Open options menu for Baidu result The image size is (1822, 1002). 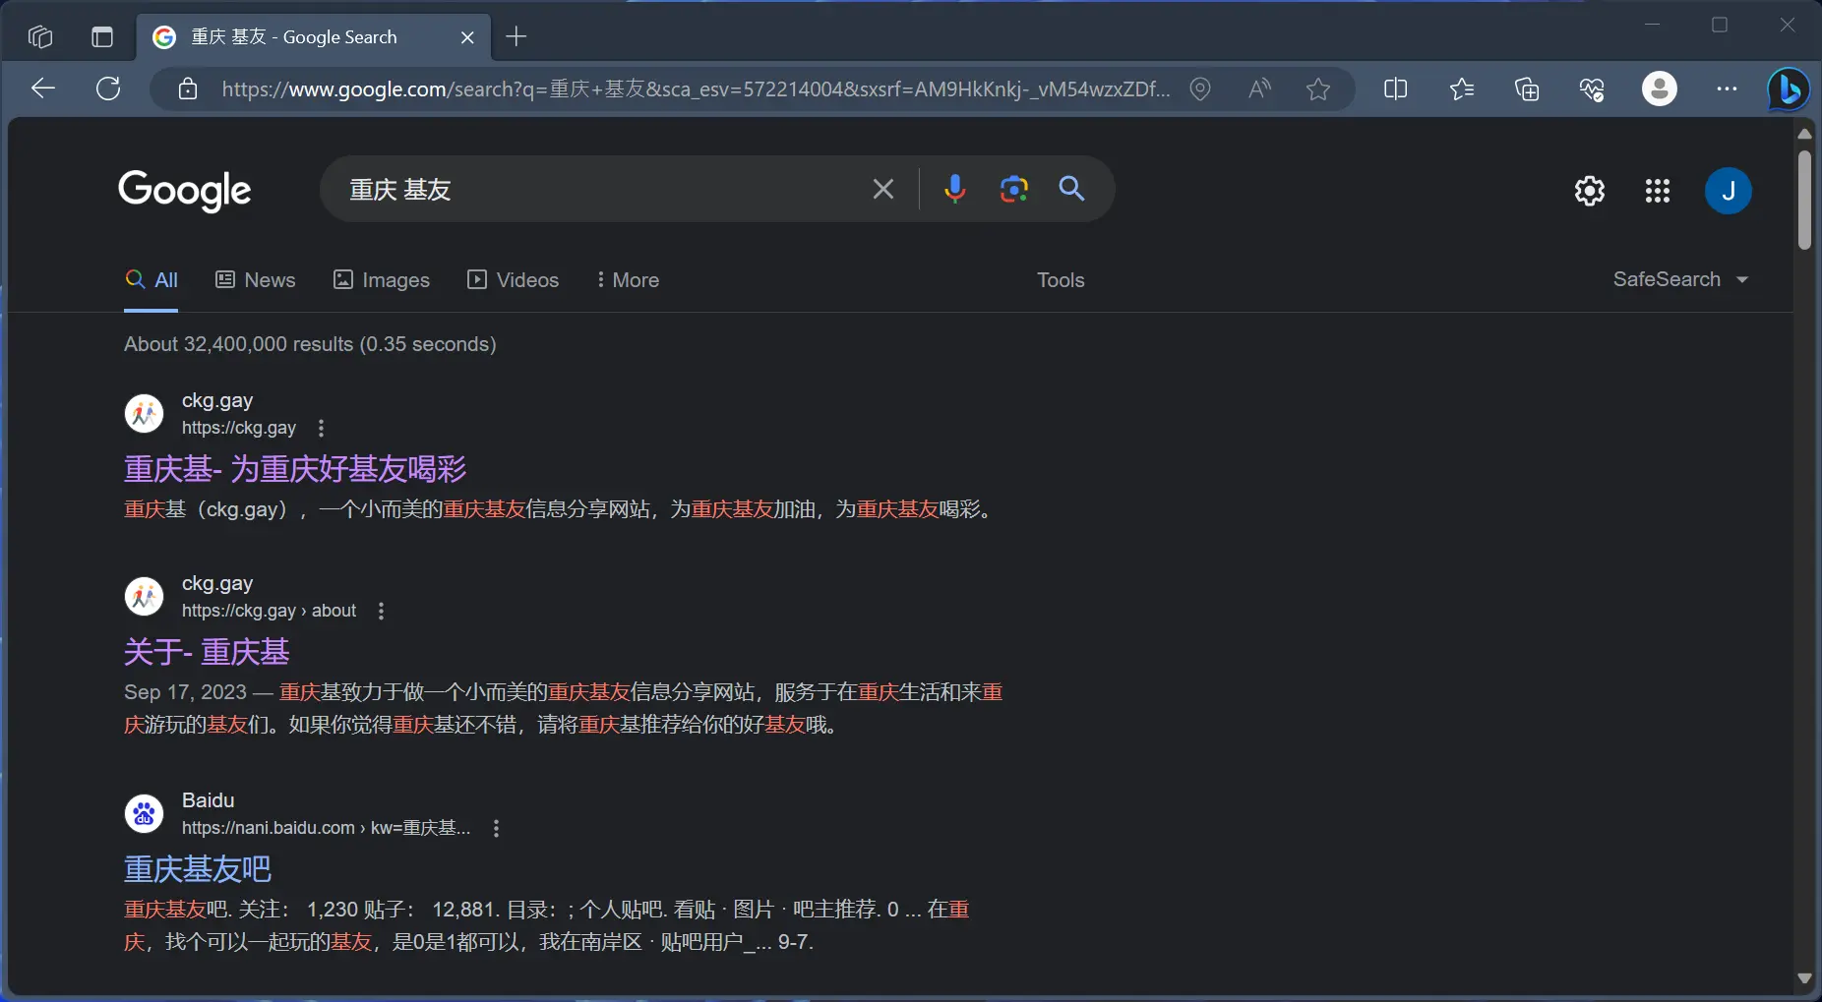pos(496,828)
